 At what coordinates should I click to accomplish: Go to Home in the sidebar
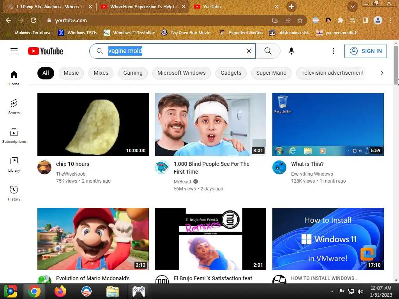[x=14, y=78]
